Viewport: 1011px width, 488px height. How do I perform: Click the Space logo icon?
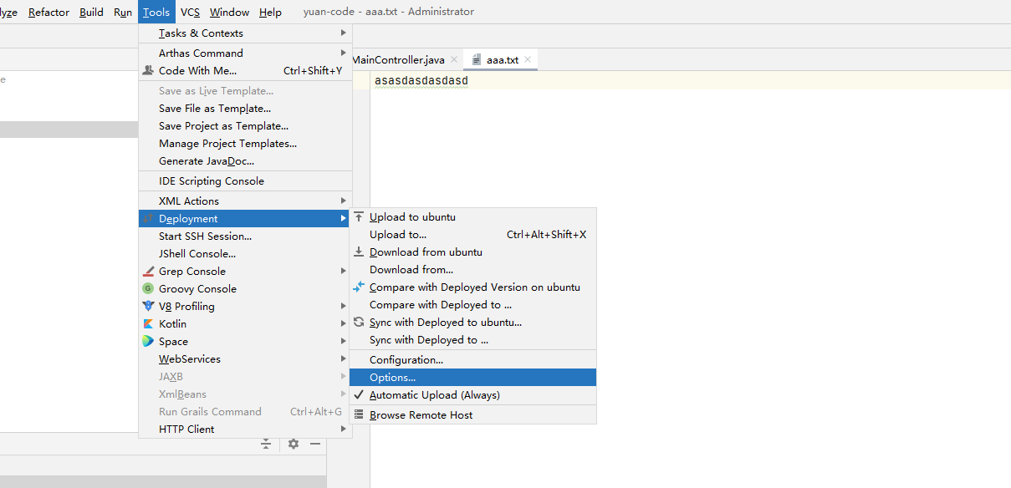(x=148, y=342)
